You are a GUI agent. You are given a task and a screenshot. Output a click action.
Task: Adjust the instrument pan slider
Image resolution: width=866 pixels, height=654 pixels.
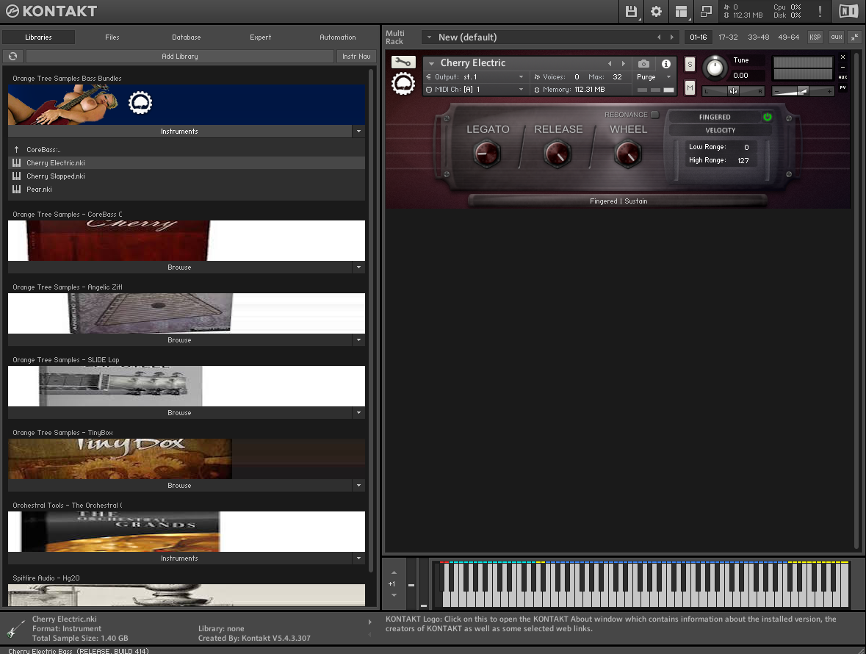pos(733,91)
